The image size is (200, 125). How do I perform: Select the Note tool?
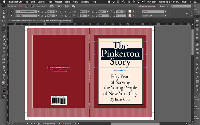(x=4, y=67)
